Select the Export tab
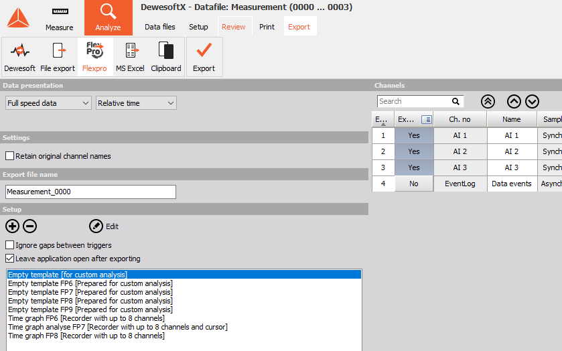This screenshot has width=562, height=351. tap(299, 27)
